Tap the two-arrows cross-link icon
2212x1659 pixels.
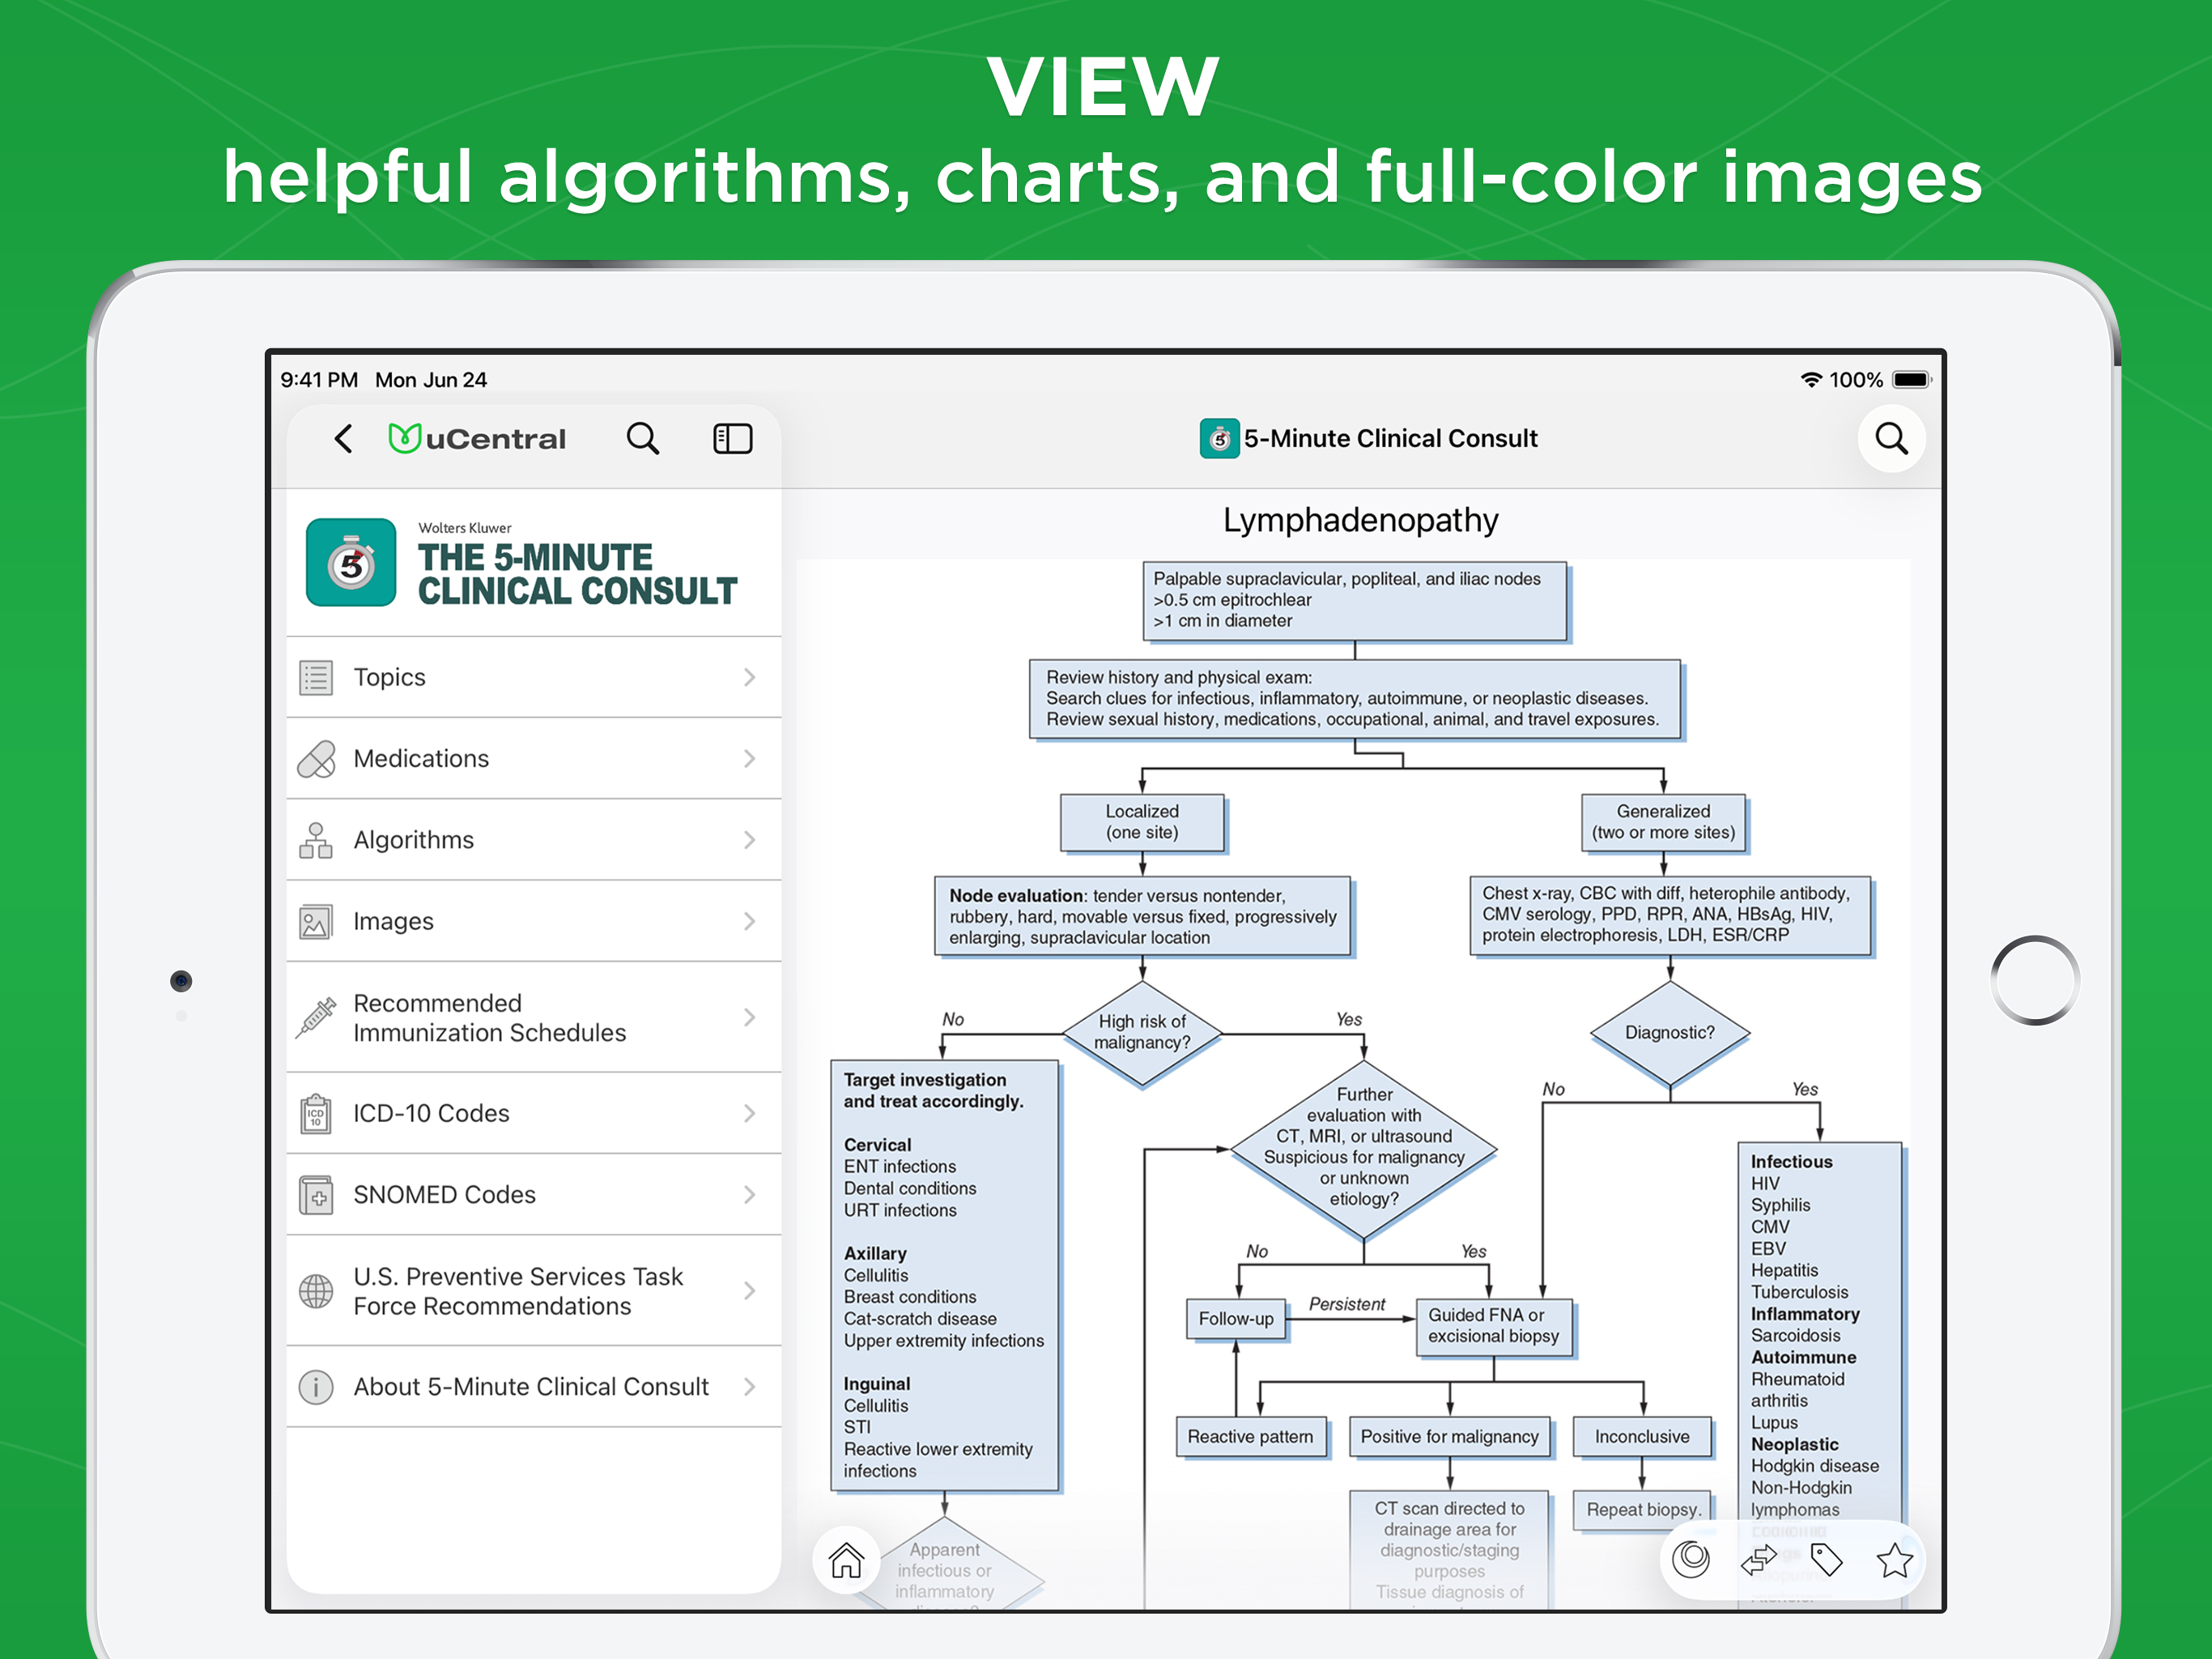coord(1758,1559)
